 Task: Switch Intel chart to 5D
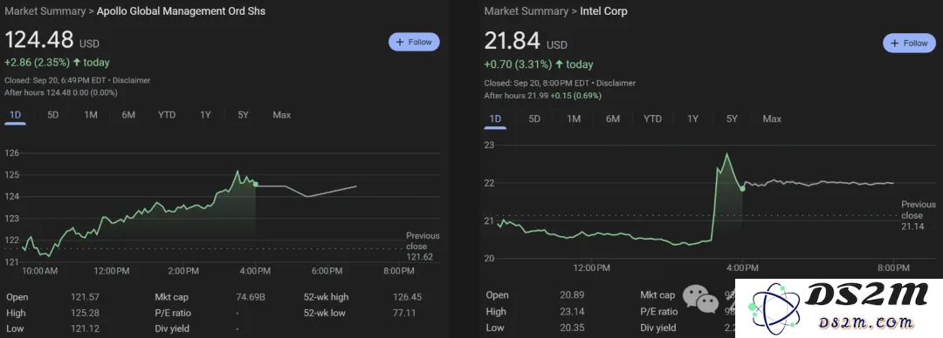tap(534, 118)
